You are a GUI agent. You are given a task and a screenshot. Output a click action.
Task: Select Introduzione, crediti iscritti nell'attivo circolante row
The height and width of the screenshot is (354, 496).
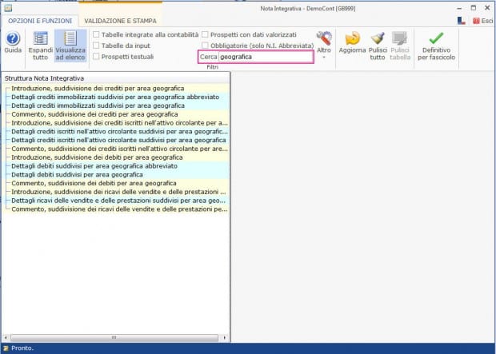(119, 123)
